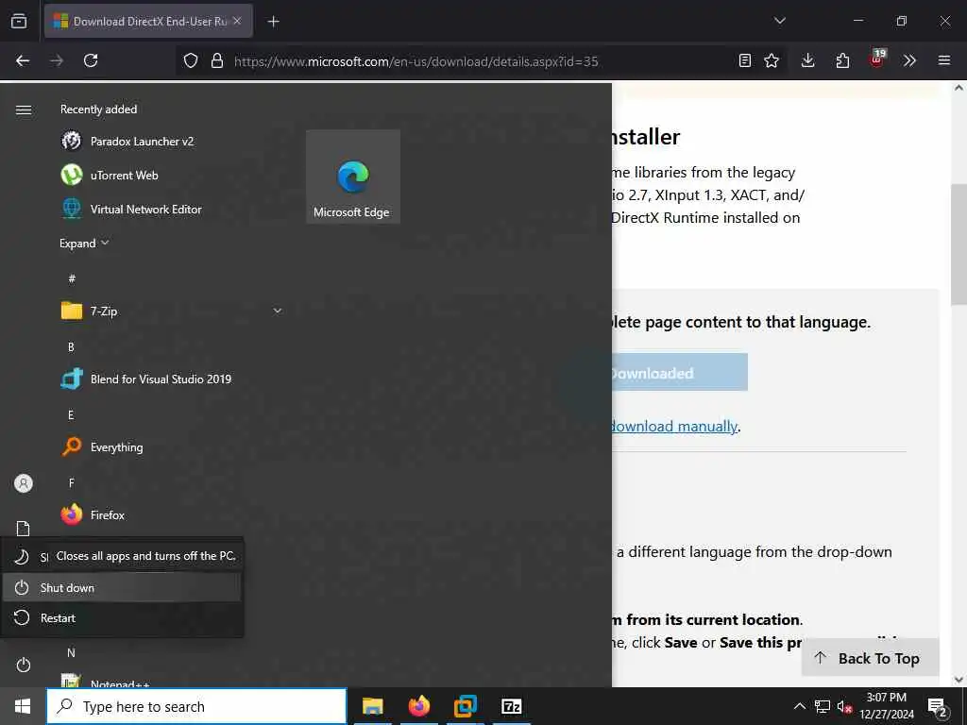Click the download manually link
This screenshot has height=725, width=967.
[x=674, y=426]
